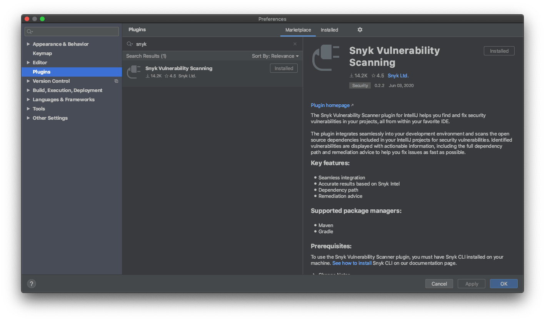Screen dimensions: 545x321
Task: Click the magnifier icon in plugin search
Action: click(130, 44)
